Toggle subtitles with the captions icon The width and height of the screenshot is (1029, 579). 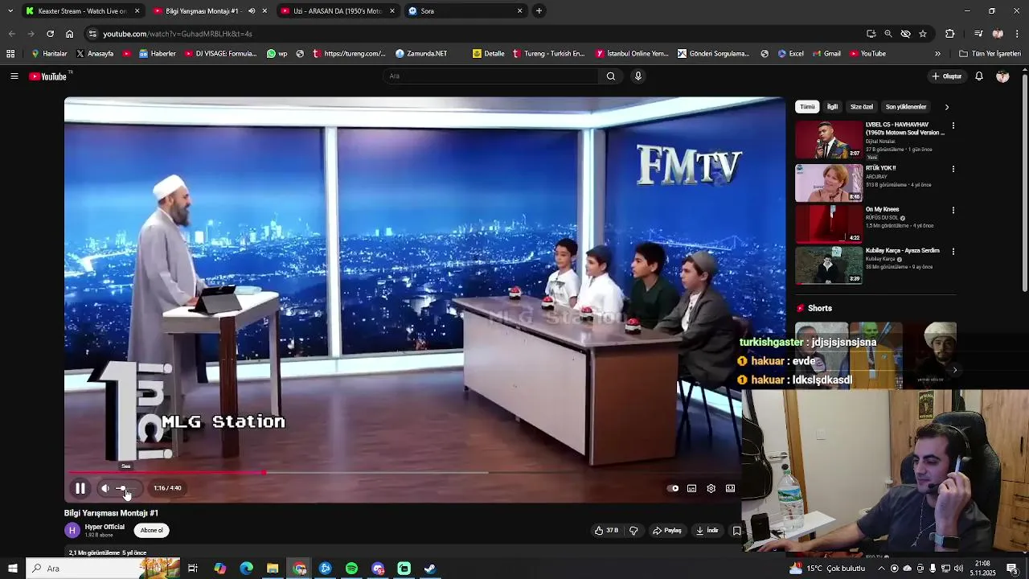click(x=691, y=488)
